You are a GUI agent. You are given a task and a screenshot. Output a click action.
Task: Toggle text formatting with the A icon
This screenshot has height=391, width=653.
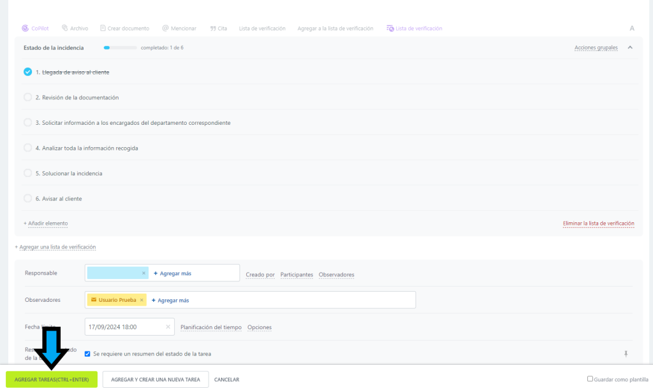click(x=632, y=29)
